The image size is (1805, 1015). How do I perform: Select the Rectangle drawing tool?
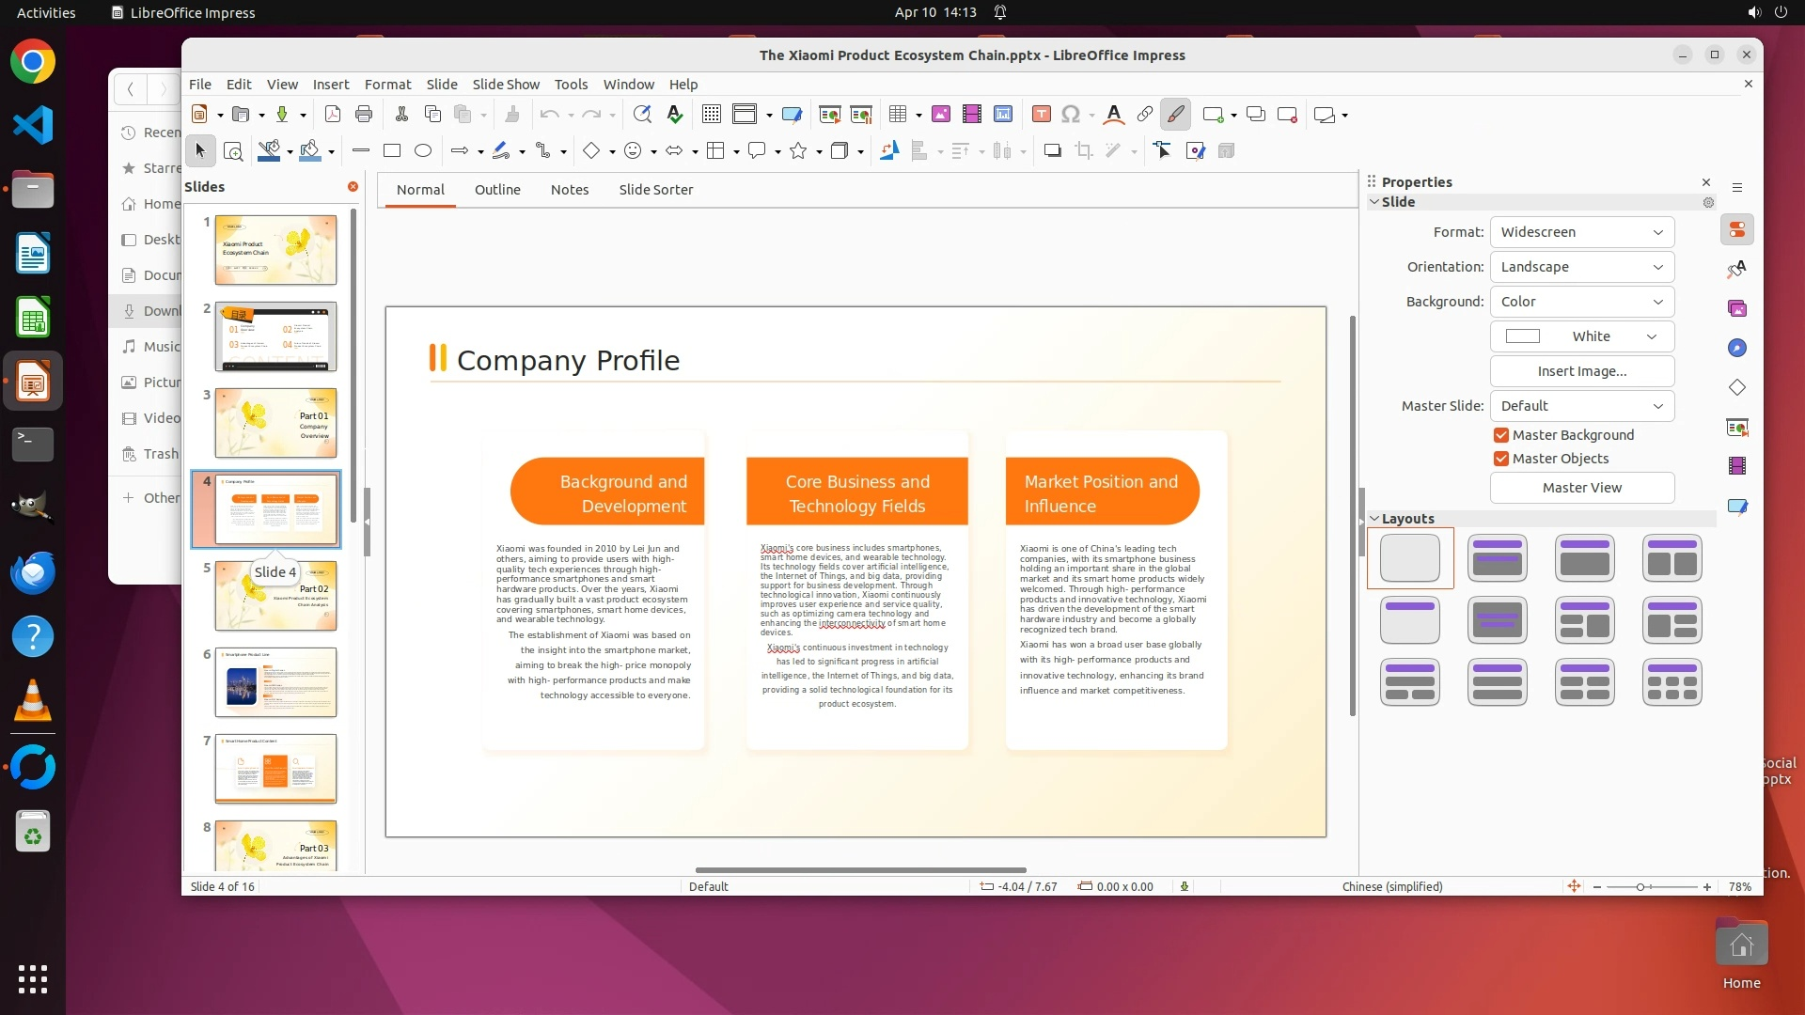point(392,150)
